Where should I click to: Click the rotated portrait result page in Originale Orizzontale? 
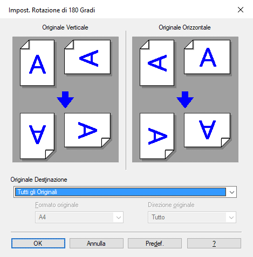coord(157,136)
